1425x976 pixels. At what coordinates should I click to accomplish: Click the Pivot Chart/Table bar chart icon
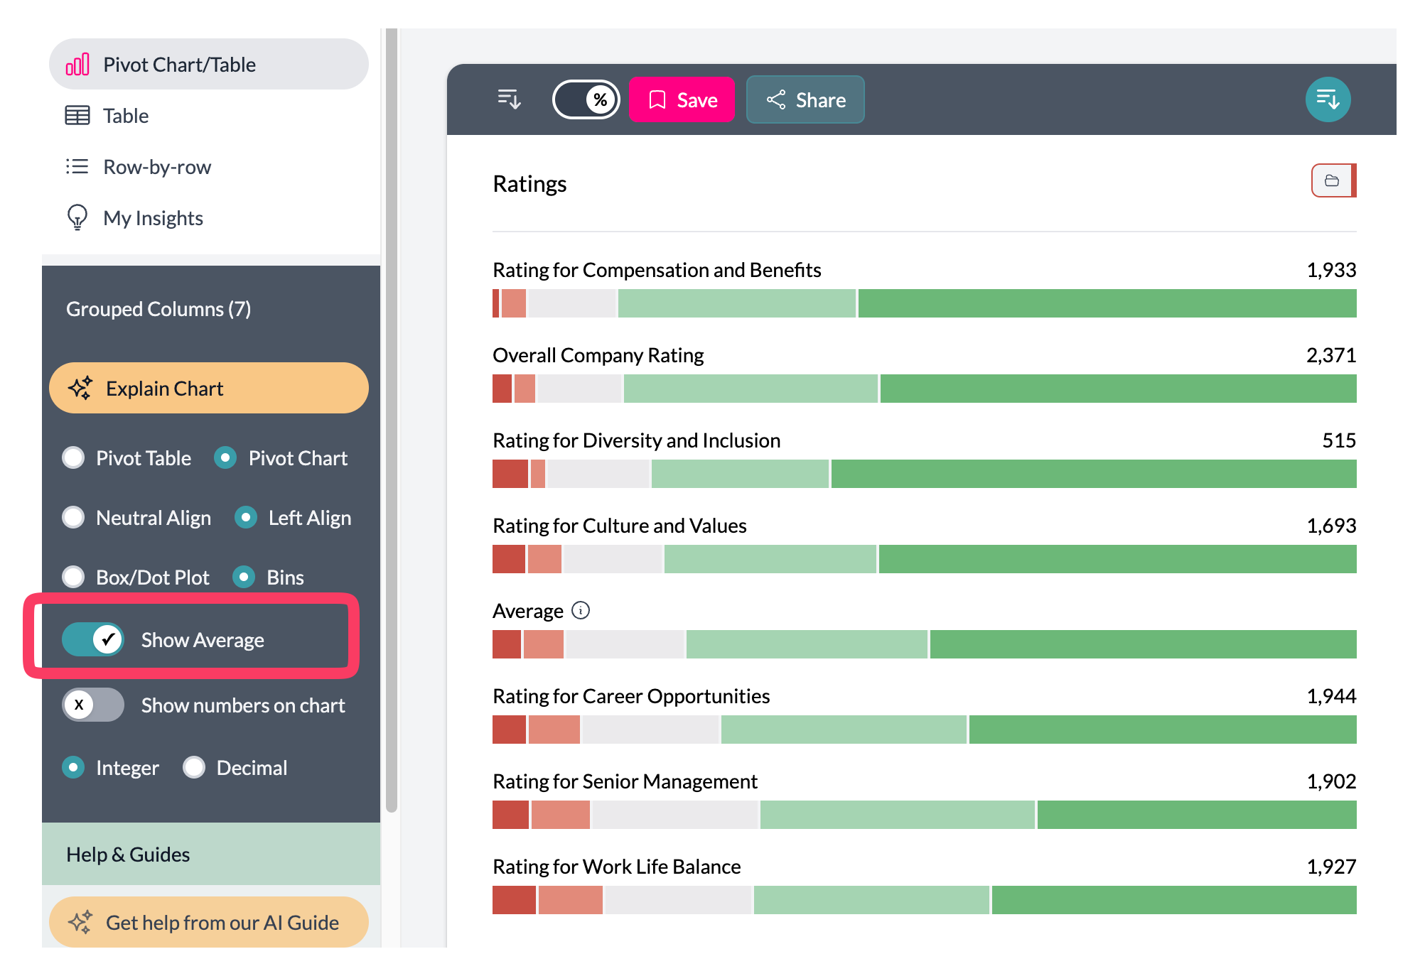tap(77, 64)
